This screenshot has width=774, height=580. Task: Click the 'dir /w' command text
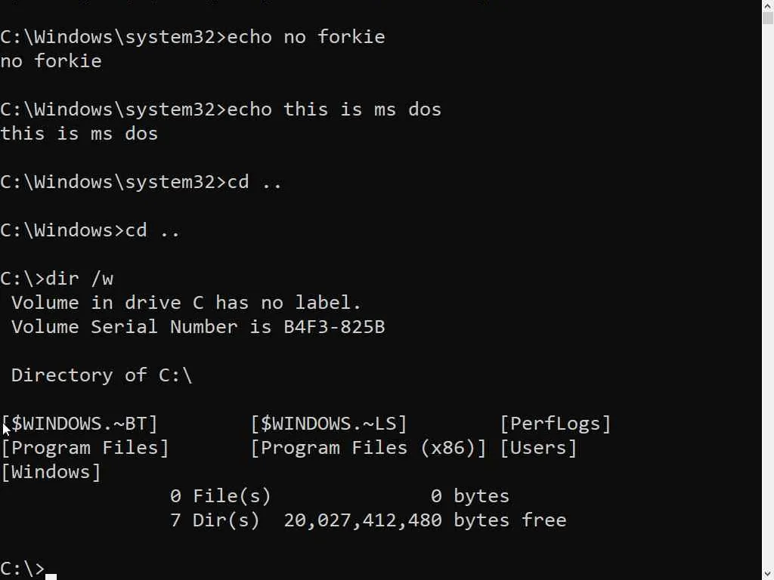pos(79,279)
